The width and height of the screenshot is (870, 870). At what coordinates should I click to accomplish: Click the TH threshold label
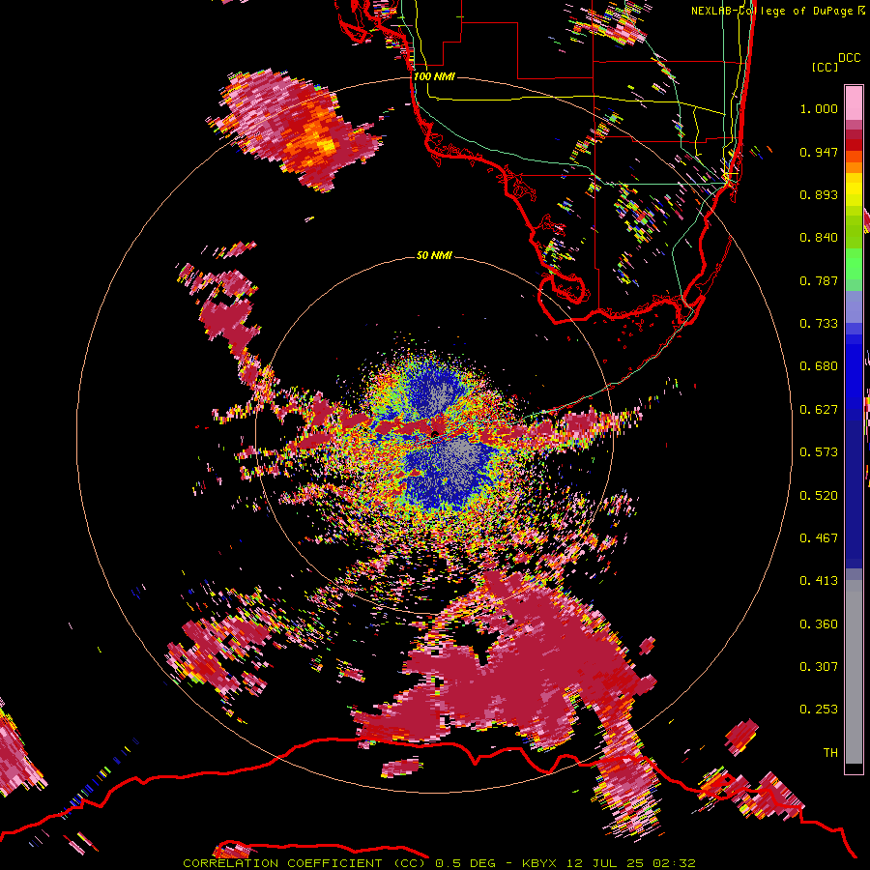click(830, 753)
